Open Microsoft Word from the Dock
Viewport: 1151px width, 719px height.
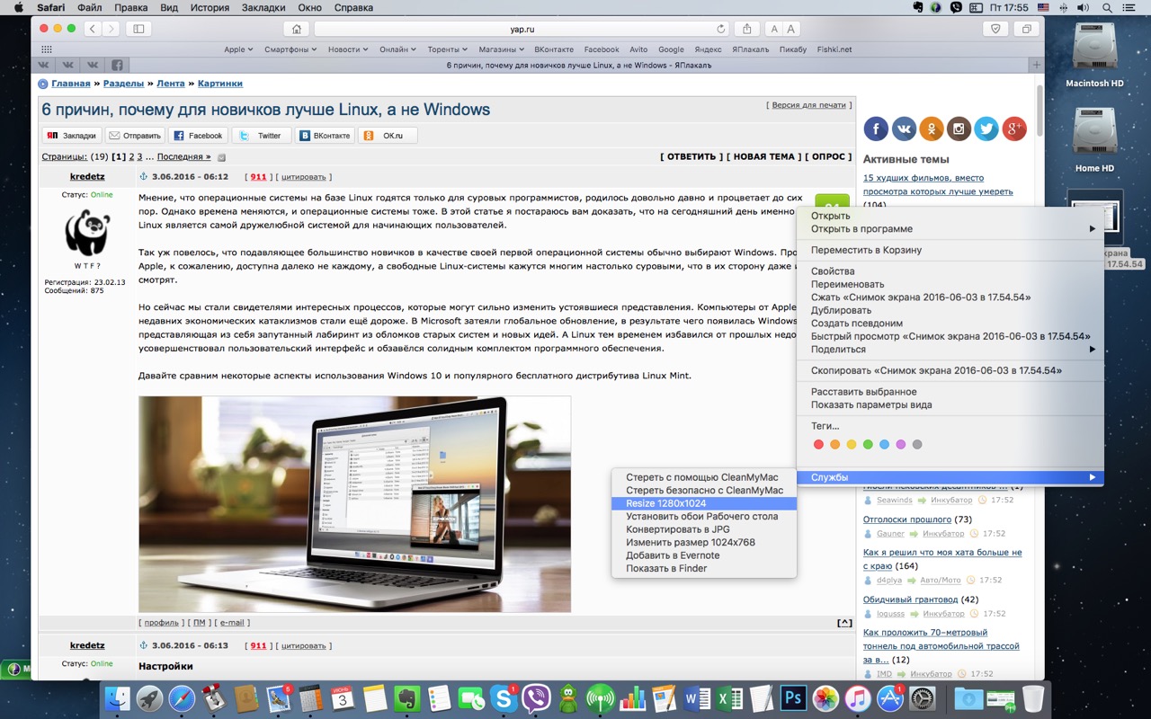click(x=698, y=698)
